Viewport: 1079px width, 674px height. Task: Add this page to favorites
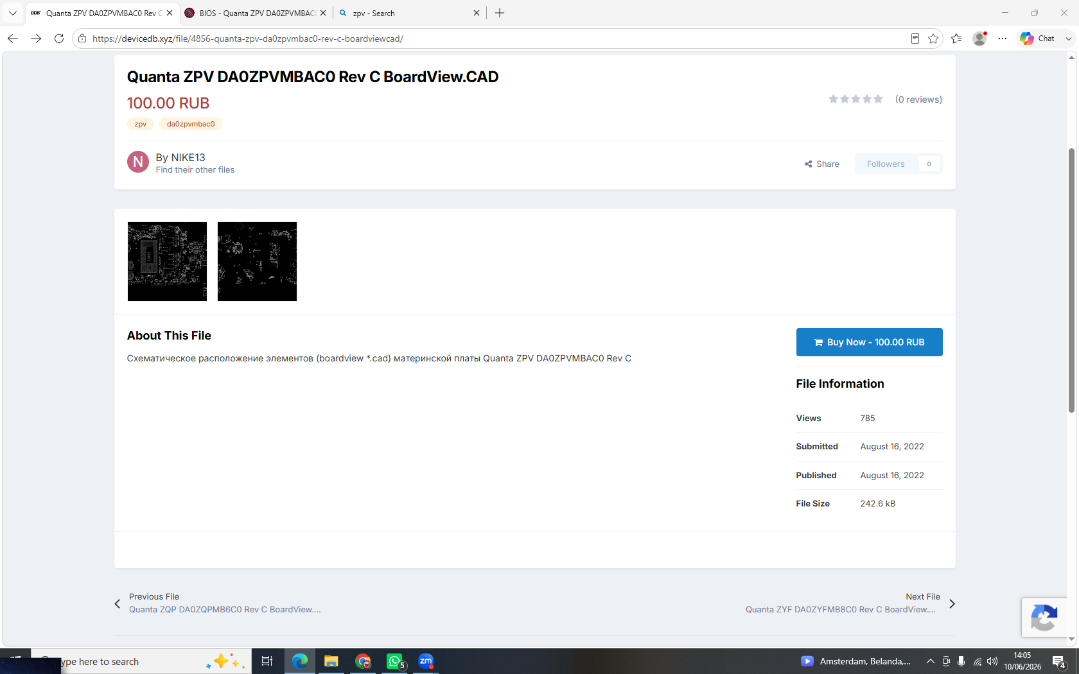click(x=933, y=39)
